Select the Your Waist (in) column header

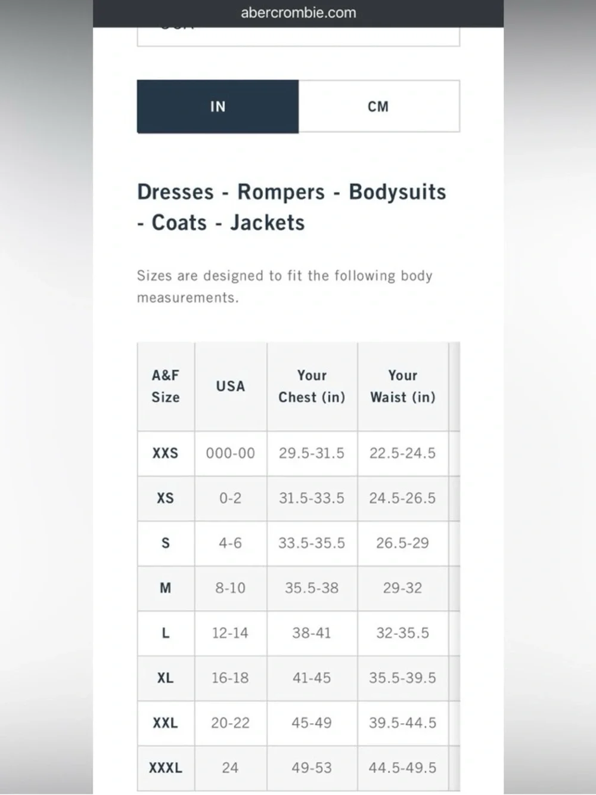(403, 386)
